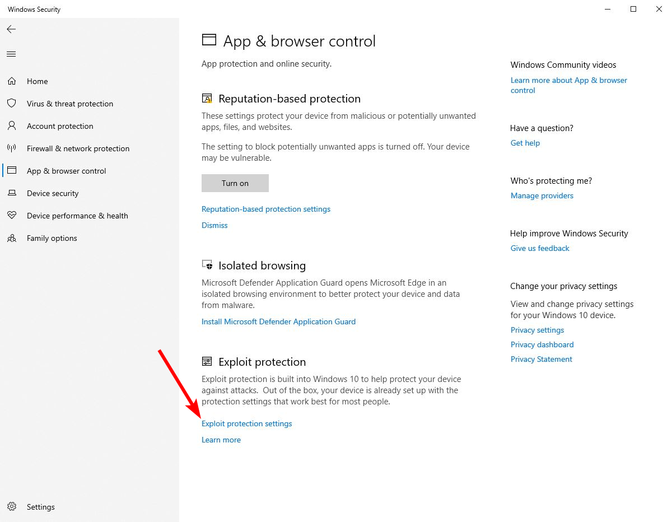Click the Virus & threat protection shield icon
Viewport: 672px width, 522px height.
(x=11, y=104)
